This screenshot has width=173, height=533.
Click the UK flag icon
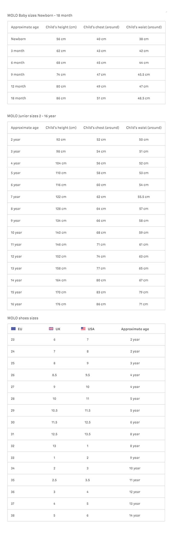click(51, 329)
